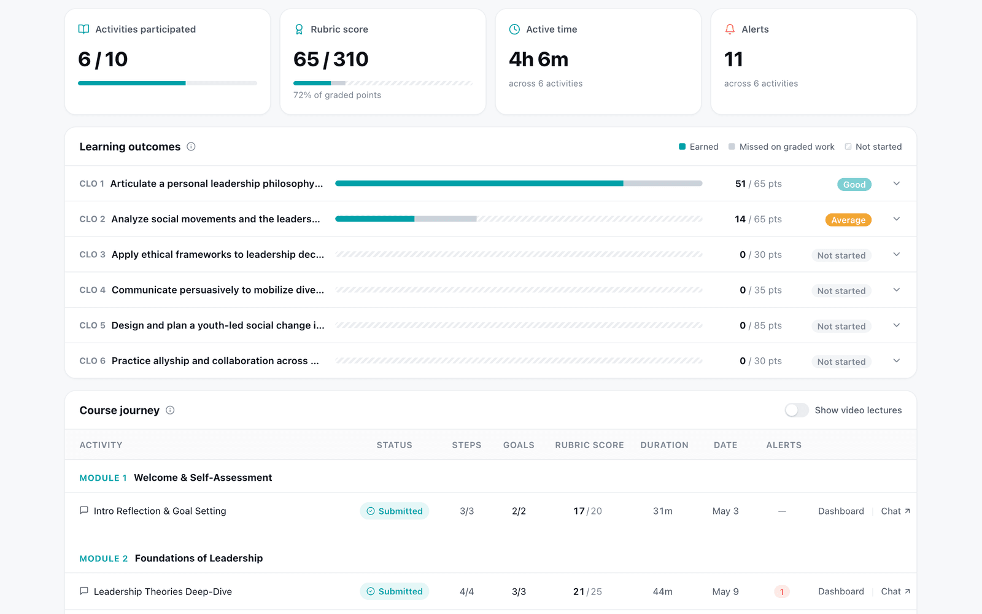
Task: Click the Missed on graded work legend square
Action: [732, 147]
